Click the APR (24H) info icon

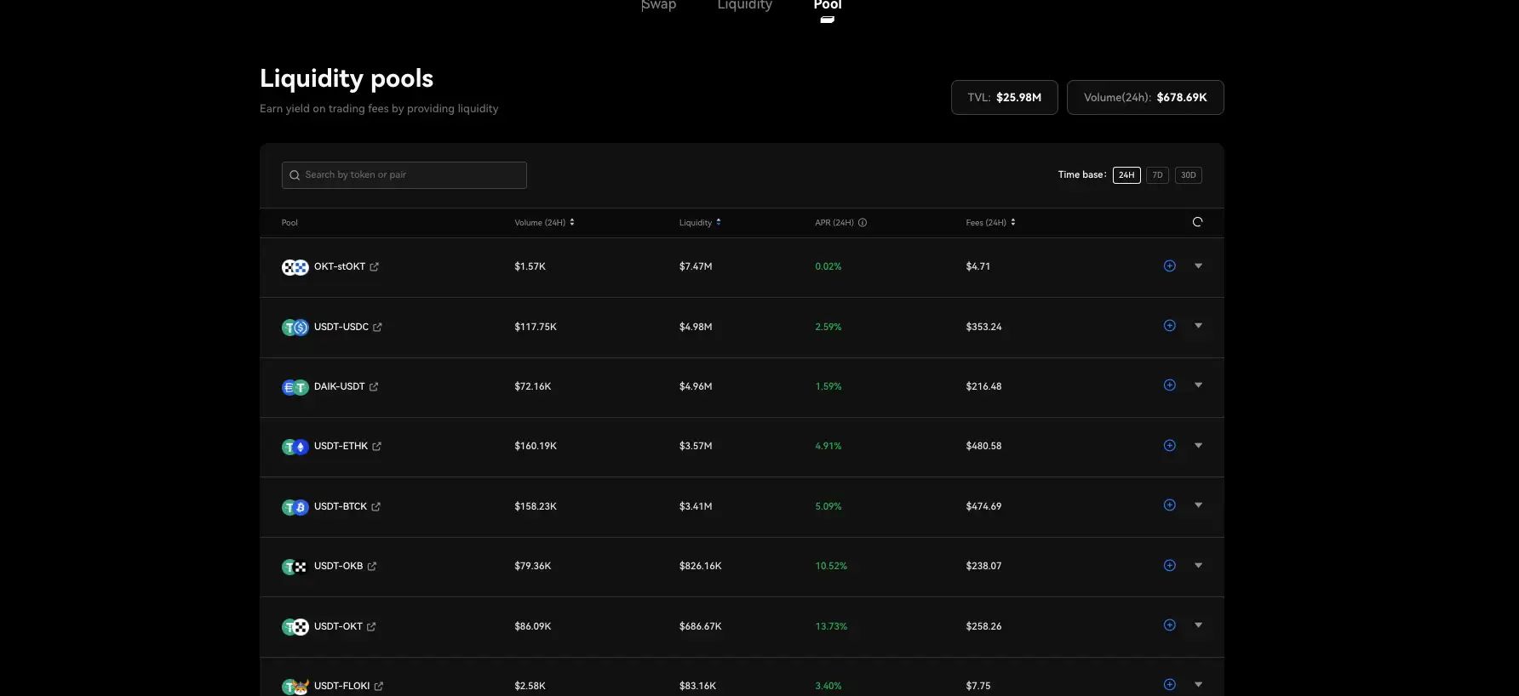coord(863,223)
